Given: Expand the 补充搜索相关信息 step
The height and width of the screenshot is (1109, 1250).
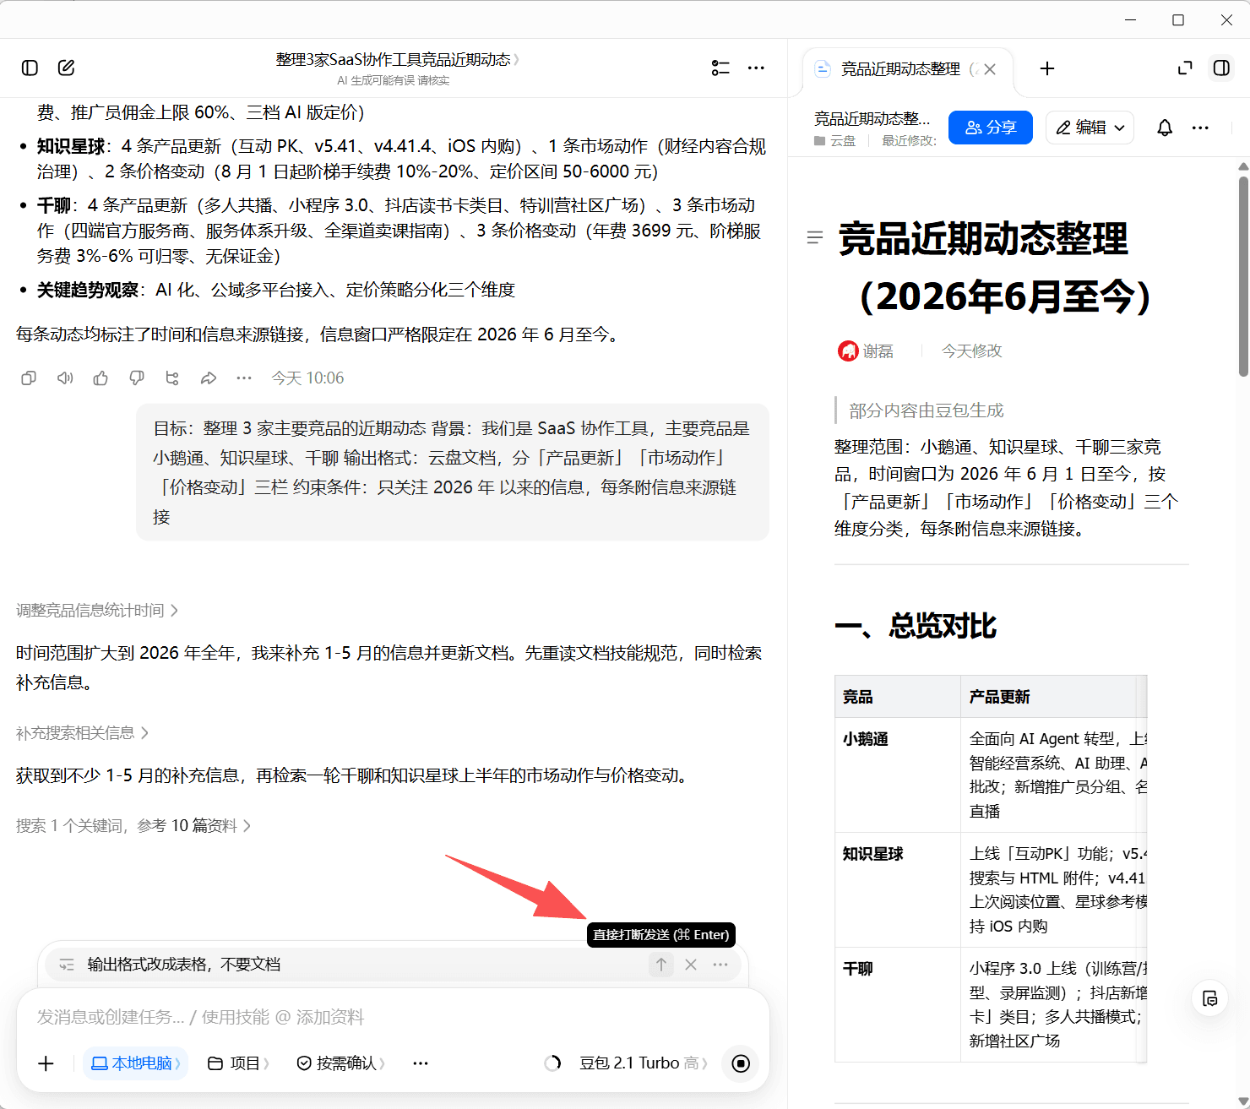Looking at the screenshot, I should click(x=83, y=733).
